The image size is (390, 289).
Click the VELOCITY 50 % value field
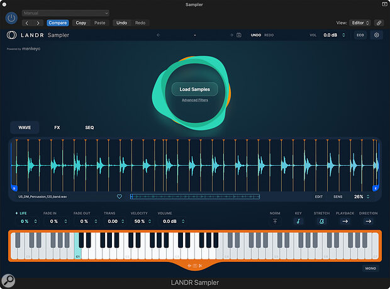pos(140,221)
